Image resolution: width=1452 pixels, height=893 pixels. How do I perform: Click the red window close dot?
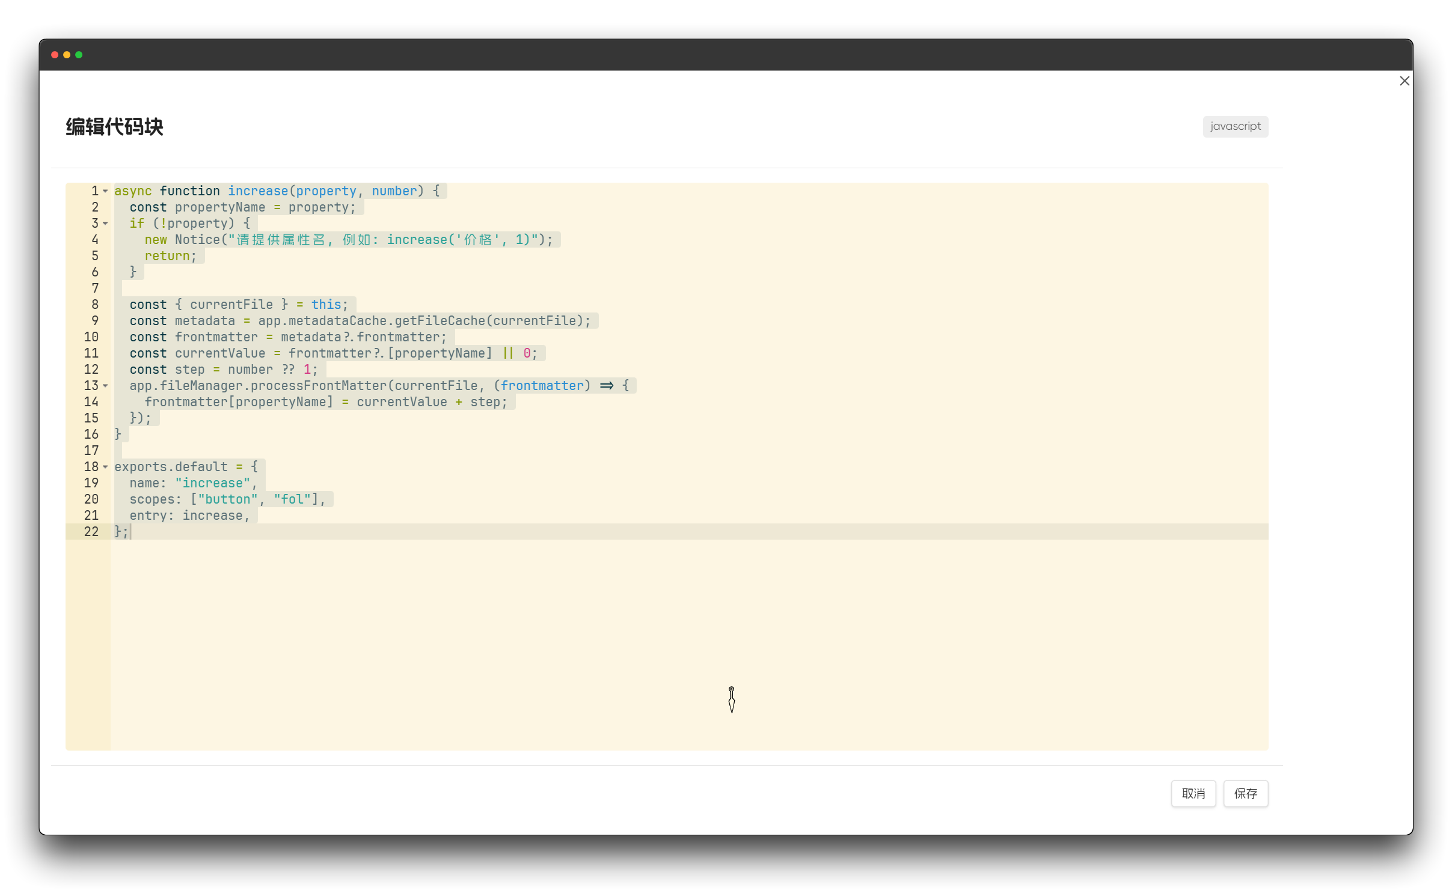tap(55, 55)
